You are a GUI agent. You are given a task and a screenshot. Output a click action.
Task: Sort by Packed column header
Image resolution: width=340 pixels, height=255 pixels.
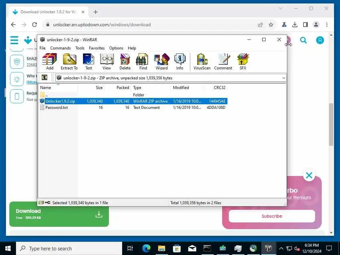[118, 88]
